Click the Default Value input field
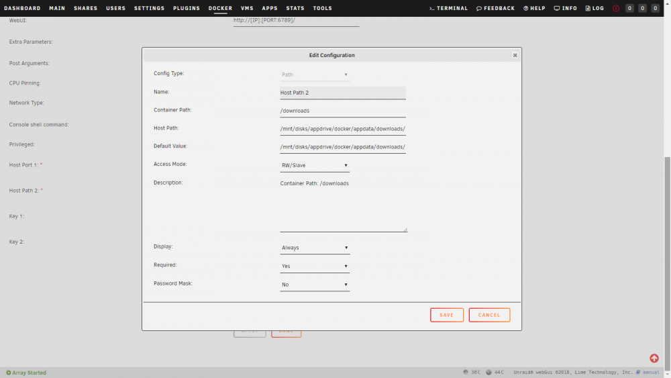671x378 pixels. (343, 146)
